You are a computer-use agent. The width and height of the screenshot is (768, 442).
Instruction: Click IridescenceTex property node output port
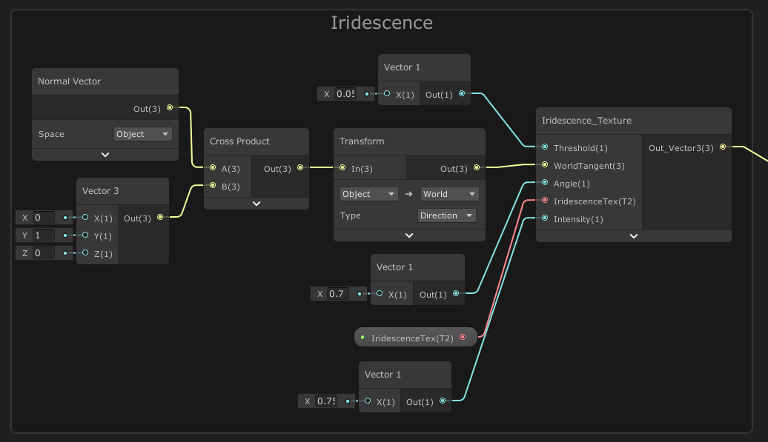click(x=463, y=338)
